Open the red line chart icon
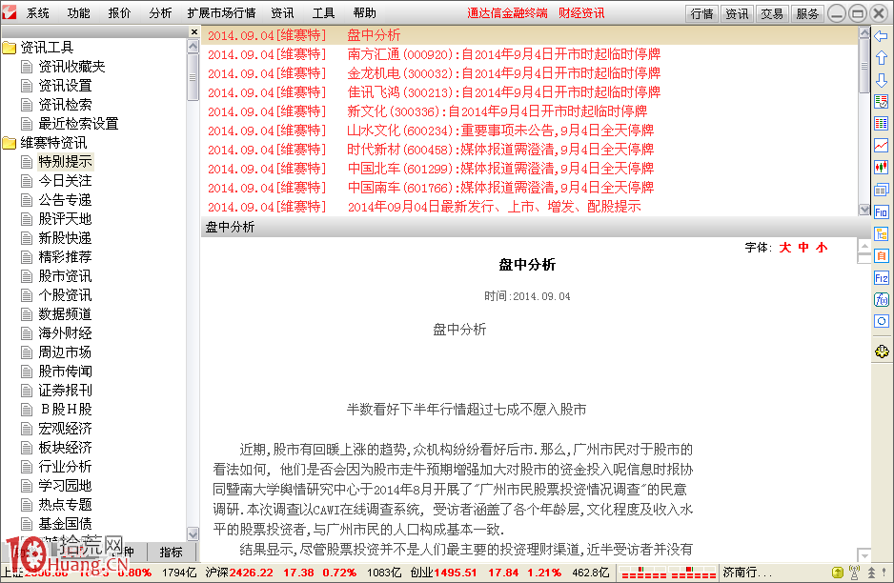The height and width of the screenshot is (583, 894). coord(881,146)
